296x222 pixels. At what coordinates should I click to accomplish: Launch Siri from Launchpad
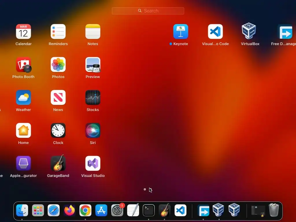point(93,130)
